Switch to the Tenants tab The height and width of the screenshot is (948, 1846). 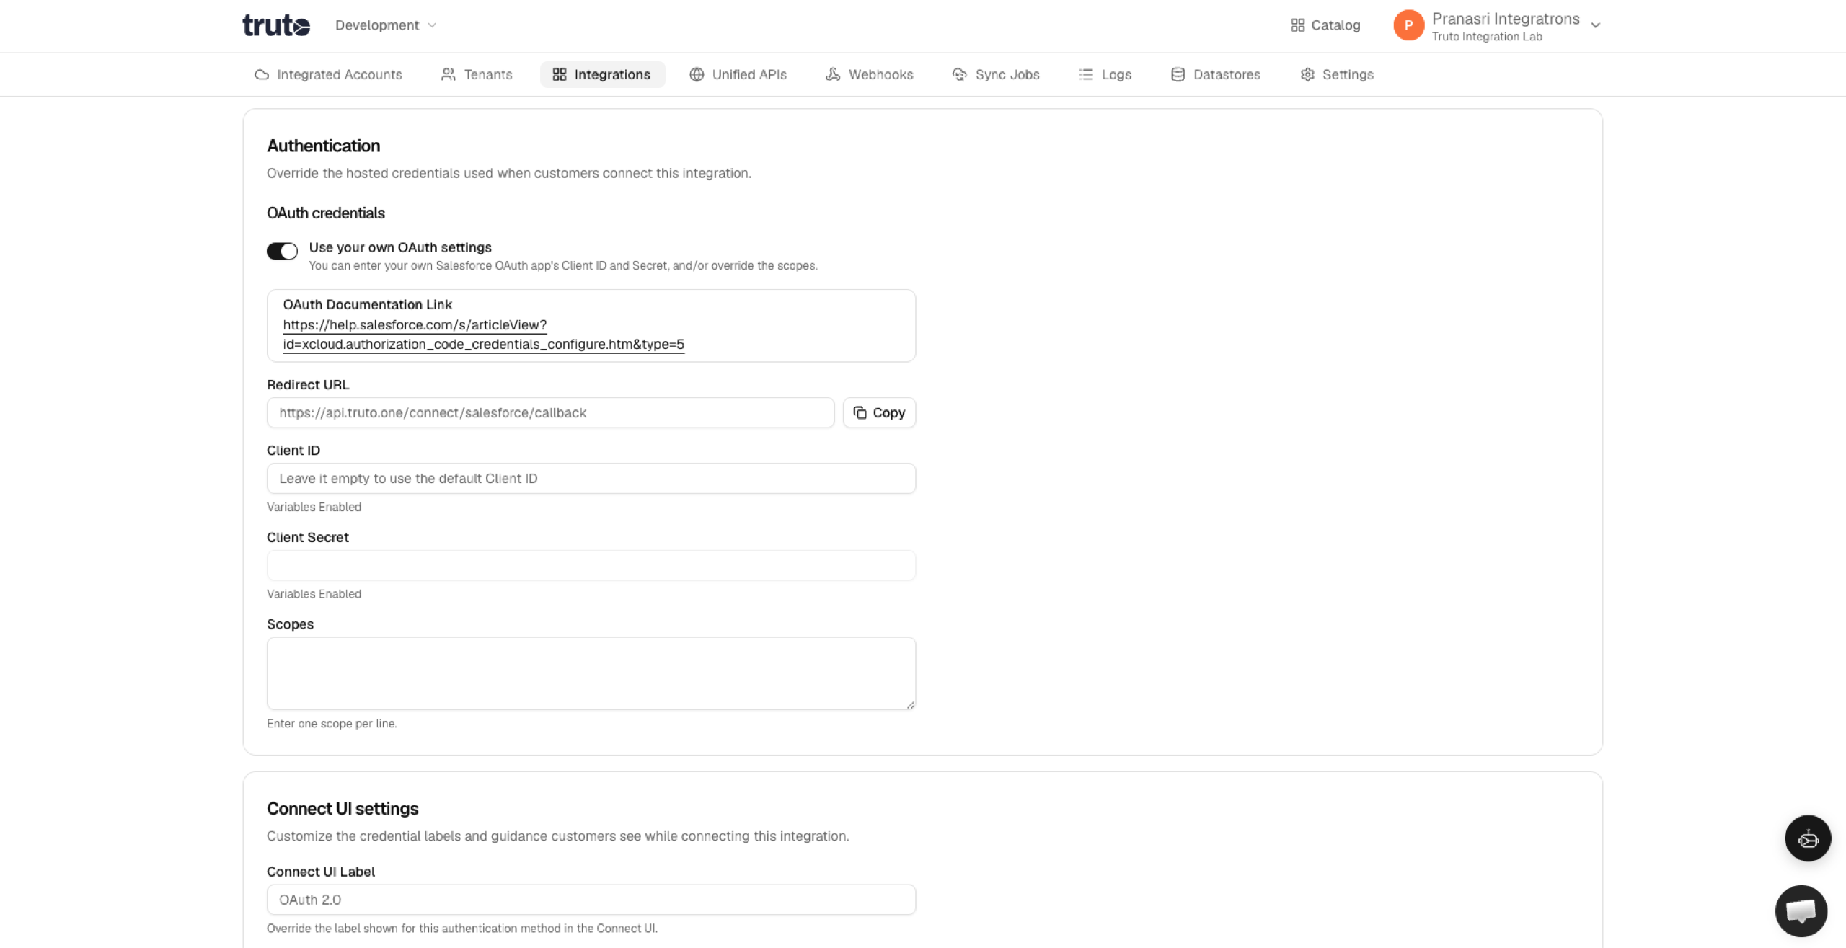tap(477, 74)
